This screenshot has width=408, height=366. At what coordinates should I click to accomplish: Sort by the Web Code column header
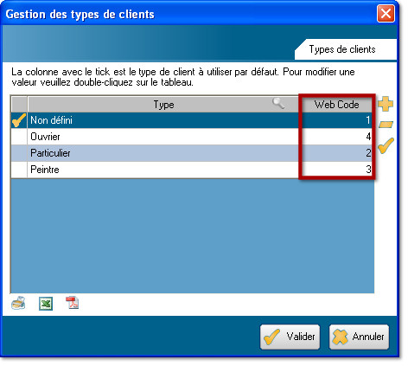[336, 105]
